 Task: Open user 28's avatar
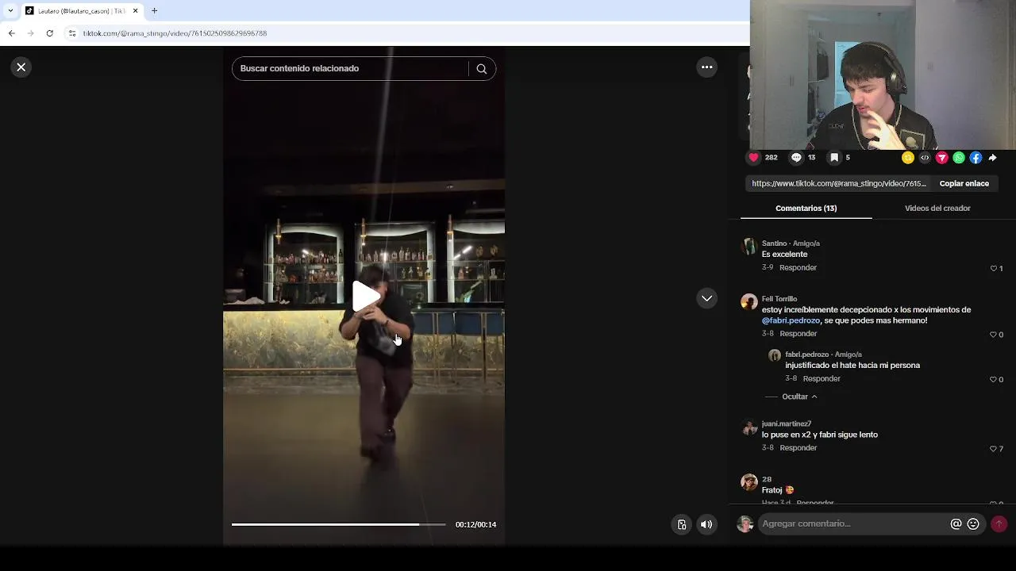749,482
